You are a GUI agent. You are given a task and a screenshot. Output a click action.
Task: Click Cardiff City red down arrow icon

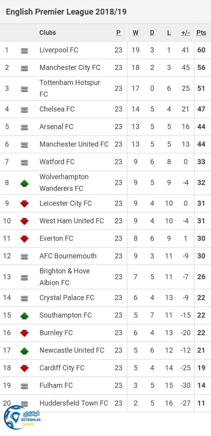[x=24, y=368]
